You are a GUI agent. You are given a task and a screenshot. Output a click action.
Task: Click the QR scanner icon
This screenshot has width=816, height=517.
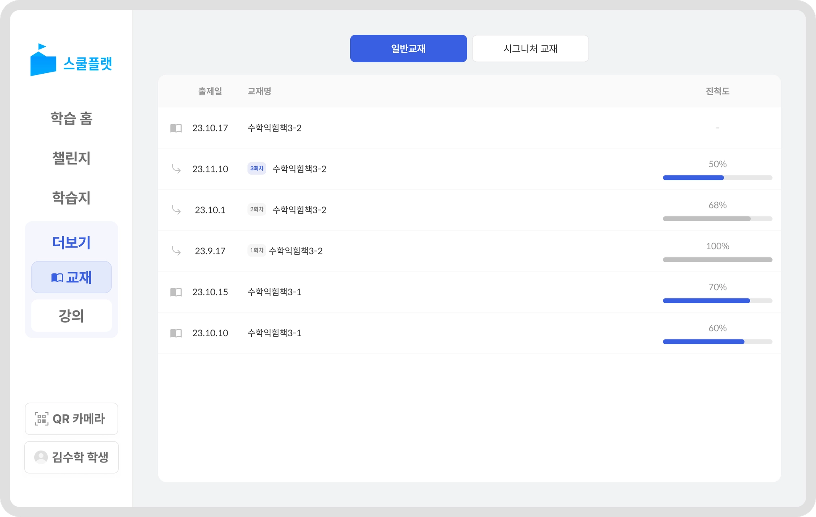(x=41, y=419)
